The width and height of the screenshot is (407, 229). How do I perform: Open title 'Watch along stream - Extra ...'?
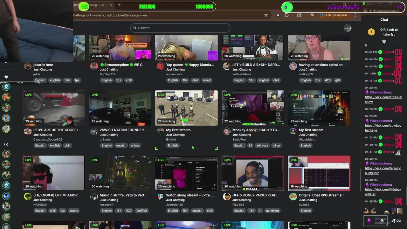190,195
